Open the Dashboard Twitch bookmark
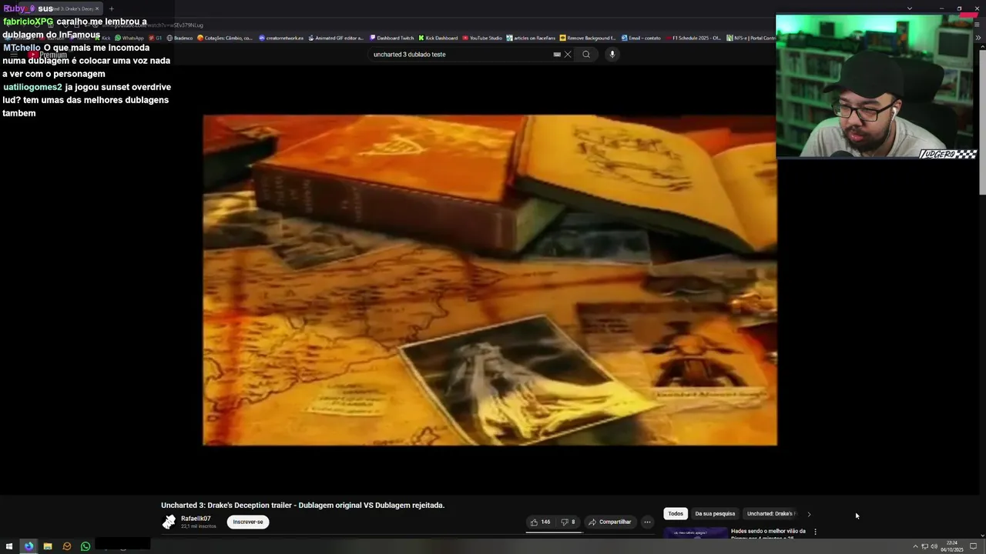This screenshot has width=986, height=554. [392, 38]
